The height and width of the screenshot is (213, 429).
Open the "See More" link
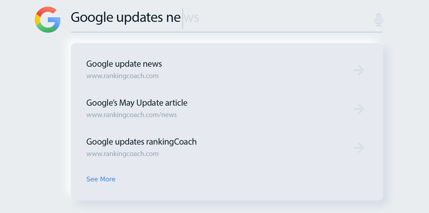click(101, 179)
